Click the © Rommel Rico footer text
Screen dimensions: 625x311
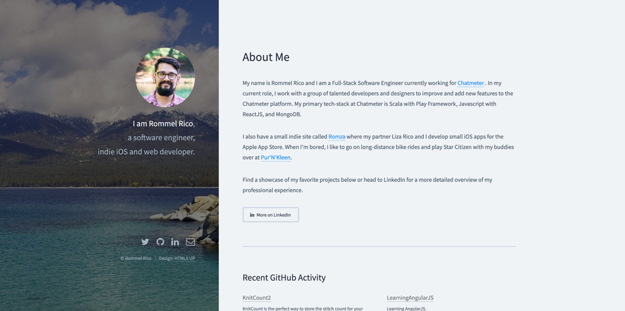[x=136, y=258]
